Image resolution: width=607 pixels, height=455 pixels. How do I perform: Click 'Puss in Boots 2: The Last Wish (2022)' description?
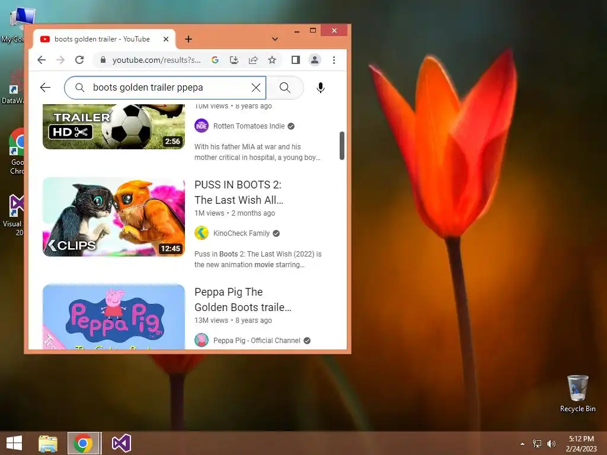pos(258,259)
